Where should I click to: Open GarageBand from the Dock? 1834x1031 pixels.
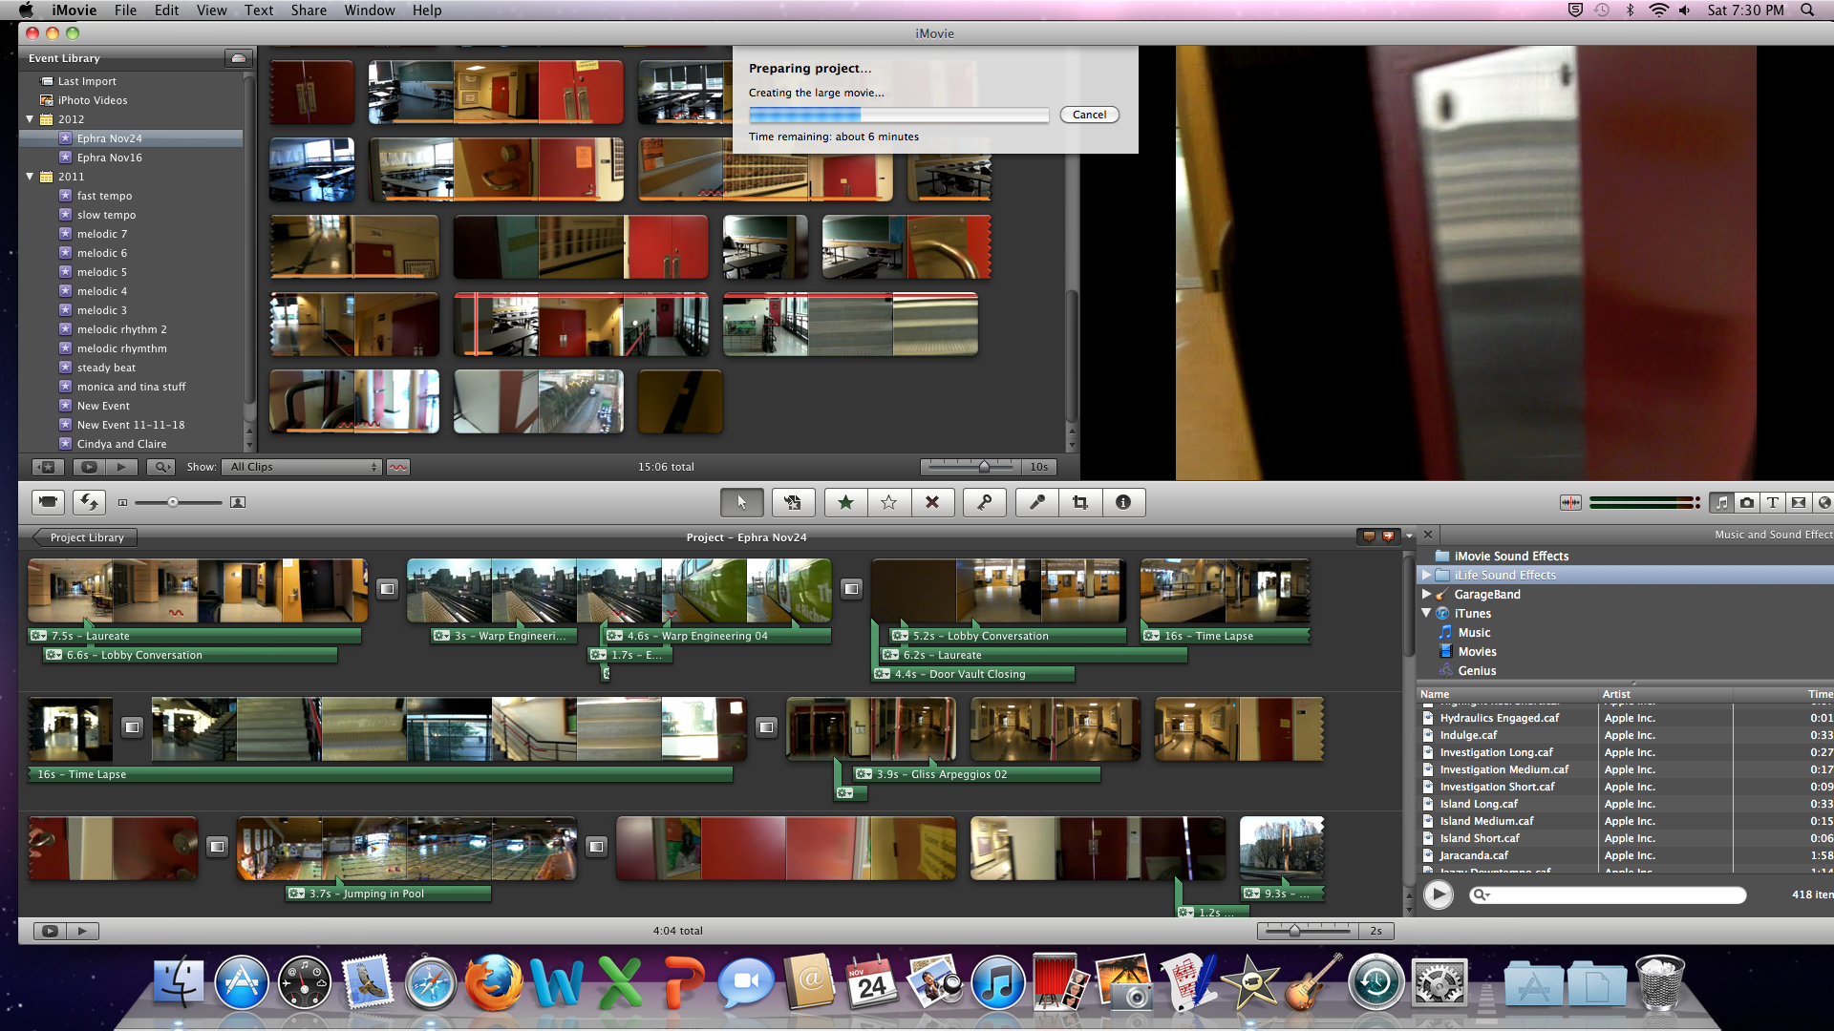pos(1312,983)
